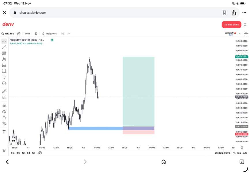Open the candlestick chart style picker
This screenshot has width=249, height=173.
tap(36, 33)
